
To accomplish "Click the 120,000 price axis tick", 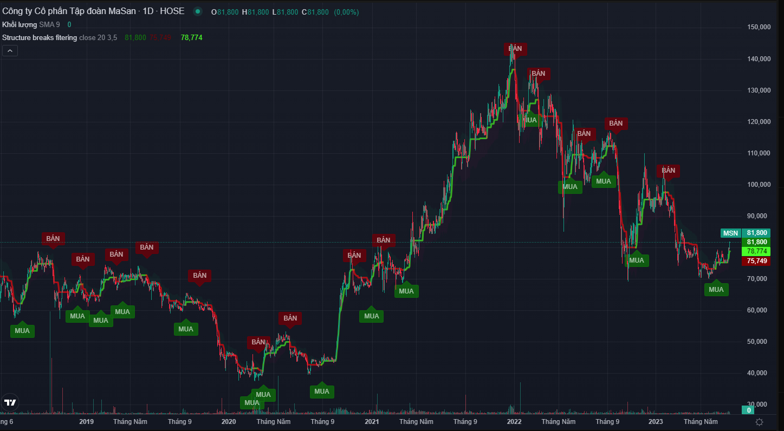I will click(759, 121).
